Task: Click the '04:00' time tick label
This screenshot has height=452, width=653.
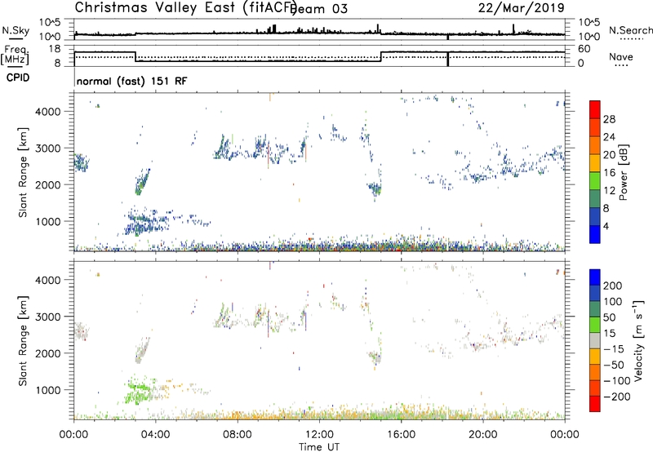Action: click(x=155, y=435)
